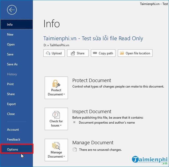Click the Upload cloud icon
Image resolution: width=169 pixels, height=167 pixels.
[x=48, y=53]
